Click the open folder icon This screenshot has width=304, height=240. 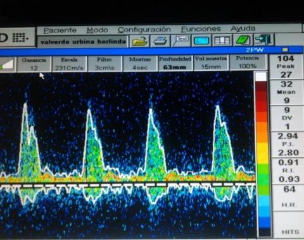tap(139, 41)
